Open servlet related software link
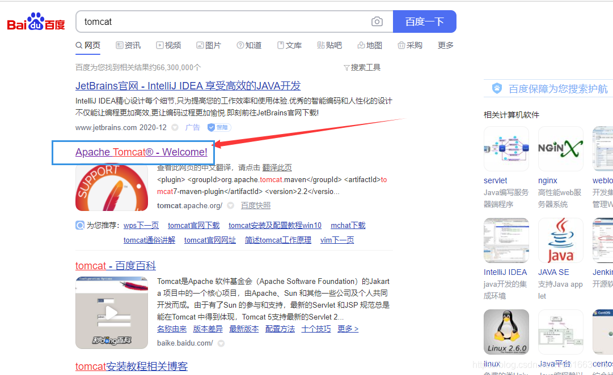The width and height of the screenshot is (613, 375). tap(495, 180)
